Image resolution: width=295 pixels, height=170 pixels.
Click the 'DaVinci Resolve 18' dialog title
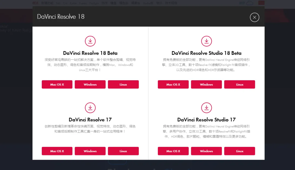[61, 17]
